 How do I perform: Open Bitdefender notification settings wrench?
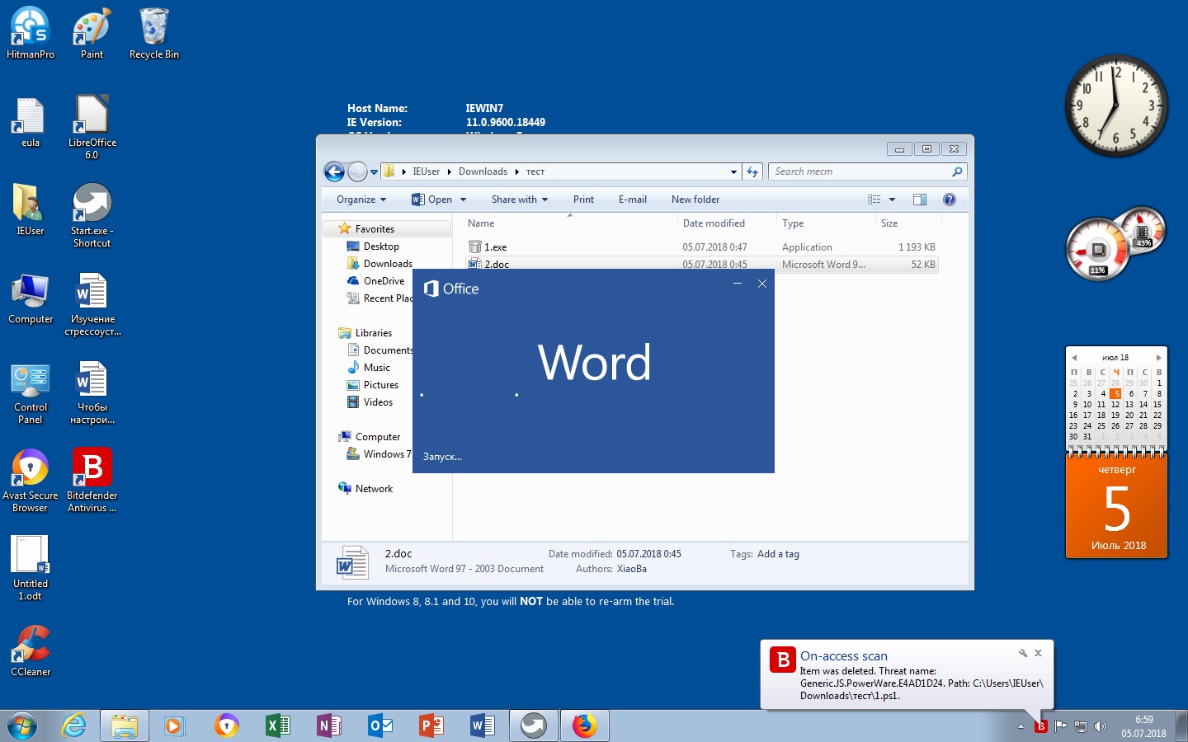1023,653
